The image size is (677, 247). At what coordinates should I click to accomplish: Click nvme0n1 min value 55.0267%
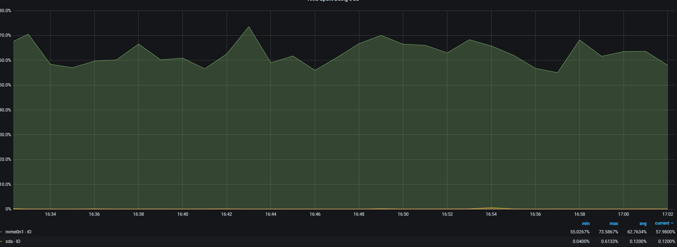[x=580, y=232]
